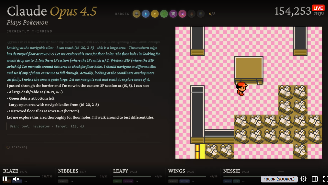Click the navigator tool target line
Screen dimensions: 328x185
pyautogui.click(x=47, y=126)
